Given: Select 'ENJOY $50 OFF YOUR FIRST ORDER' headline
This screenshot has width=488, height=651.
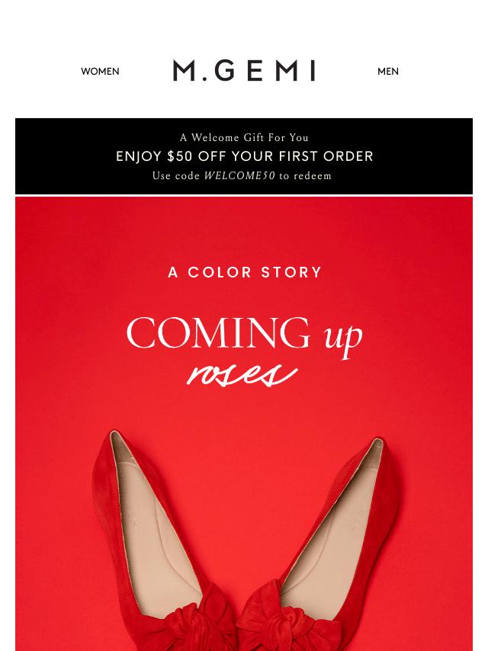Looking at the screenshot, I should [244, 156].
